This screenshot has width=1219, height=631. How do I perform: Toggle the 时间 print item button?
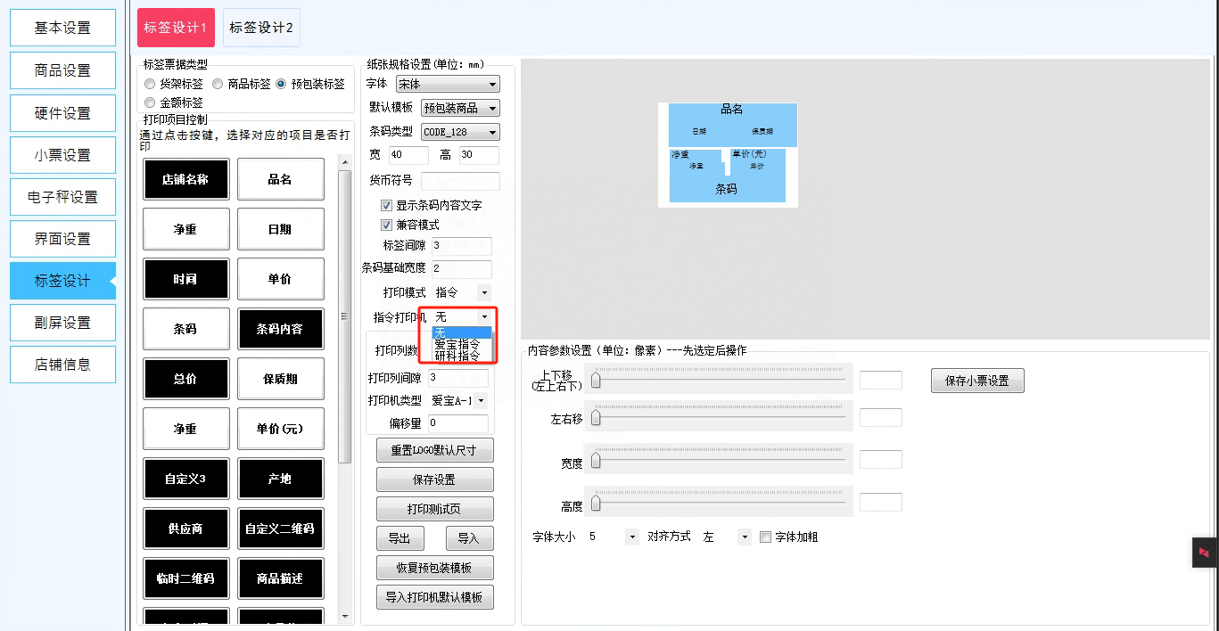point(185,279)
